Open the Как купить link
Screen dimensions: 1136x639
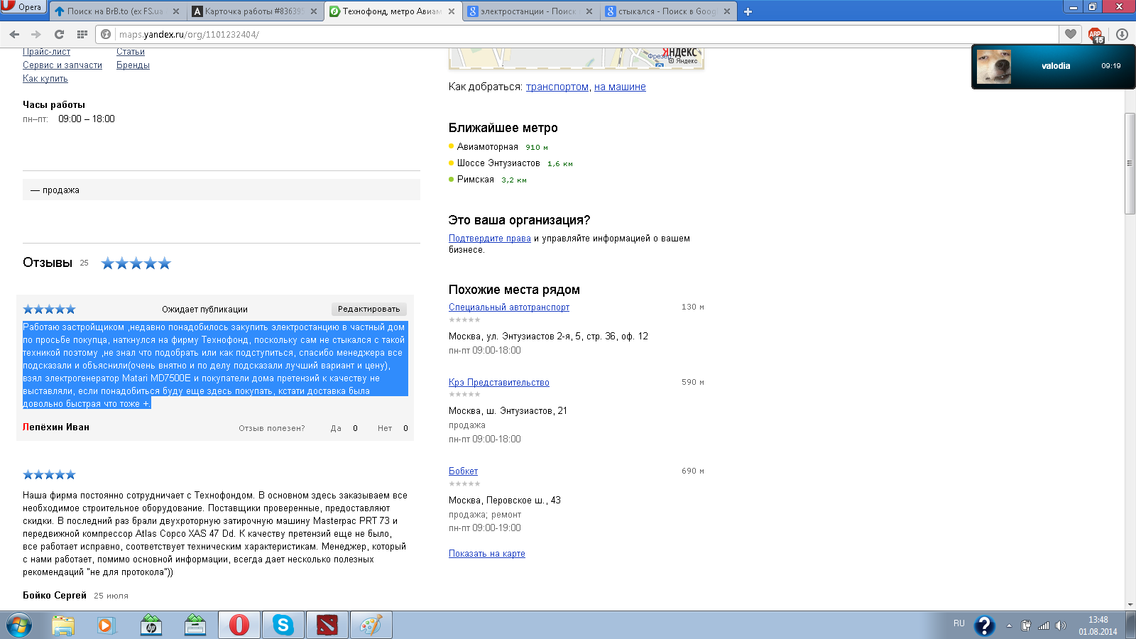pos(45,79)
